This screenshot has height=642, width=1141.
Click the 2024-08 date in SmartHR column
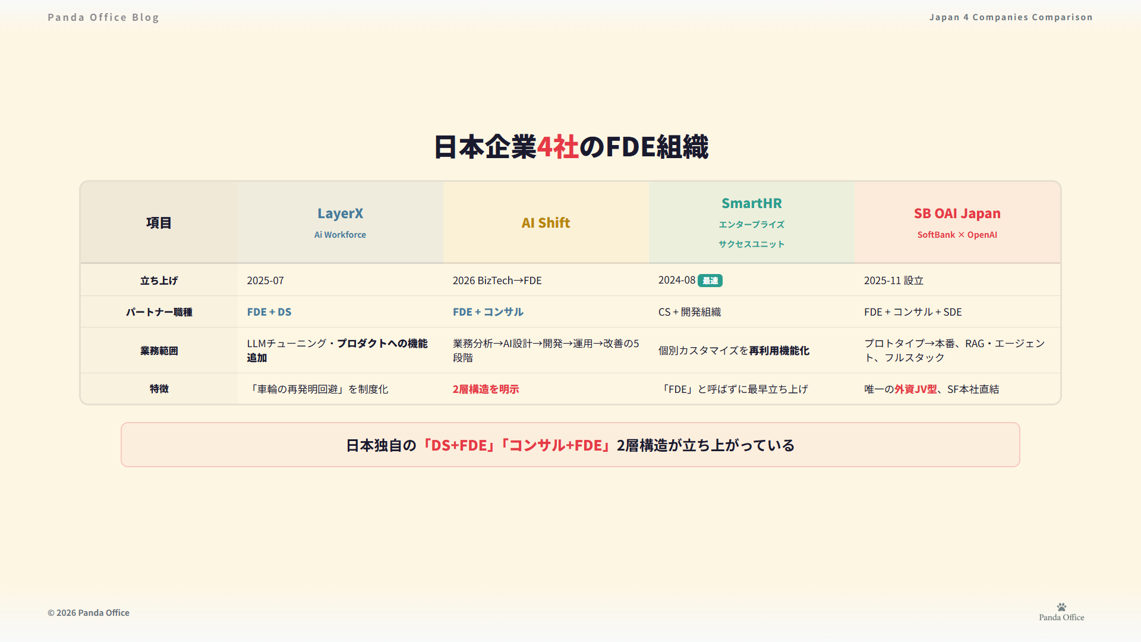pyautogui.click(x=677, y=280)
